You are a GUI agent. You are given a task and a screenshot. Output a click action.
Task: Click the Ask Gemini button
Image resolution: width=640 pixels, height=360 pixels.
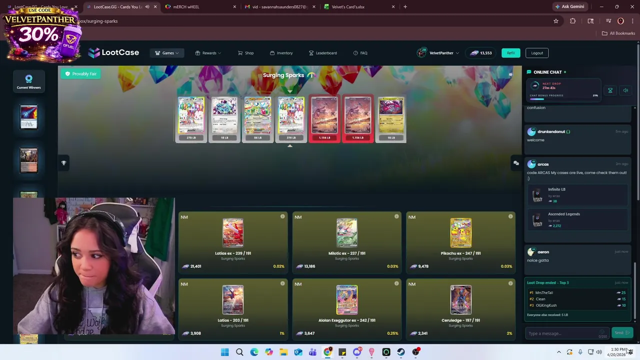pyautogui.click(x=569, y=7)
